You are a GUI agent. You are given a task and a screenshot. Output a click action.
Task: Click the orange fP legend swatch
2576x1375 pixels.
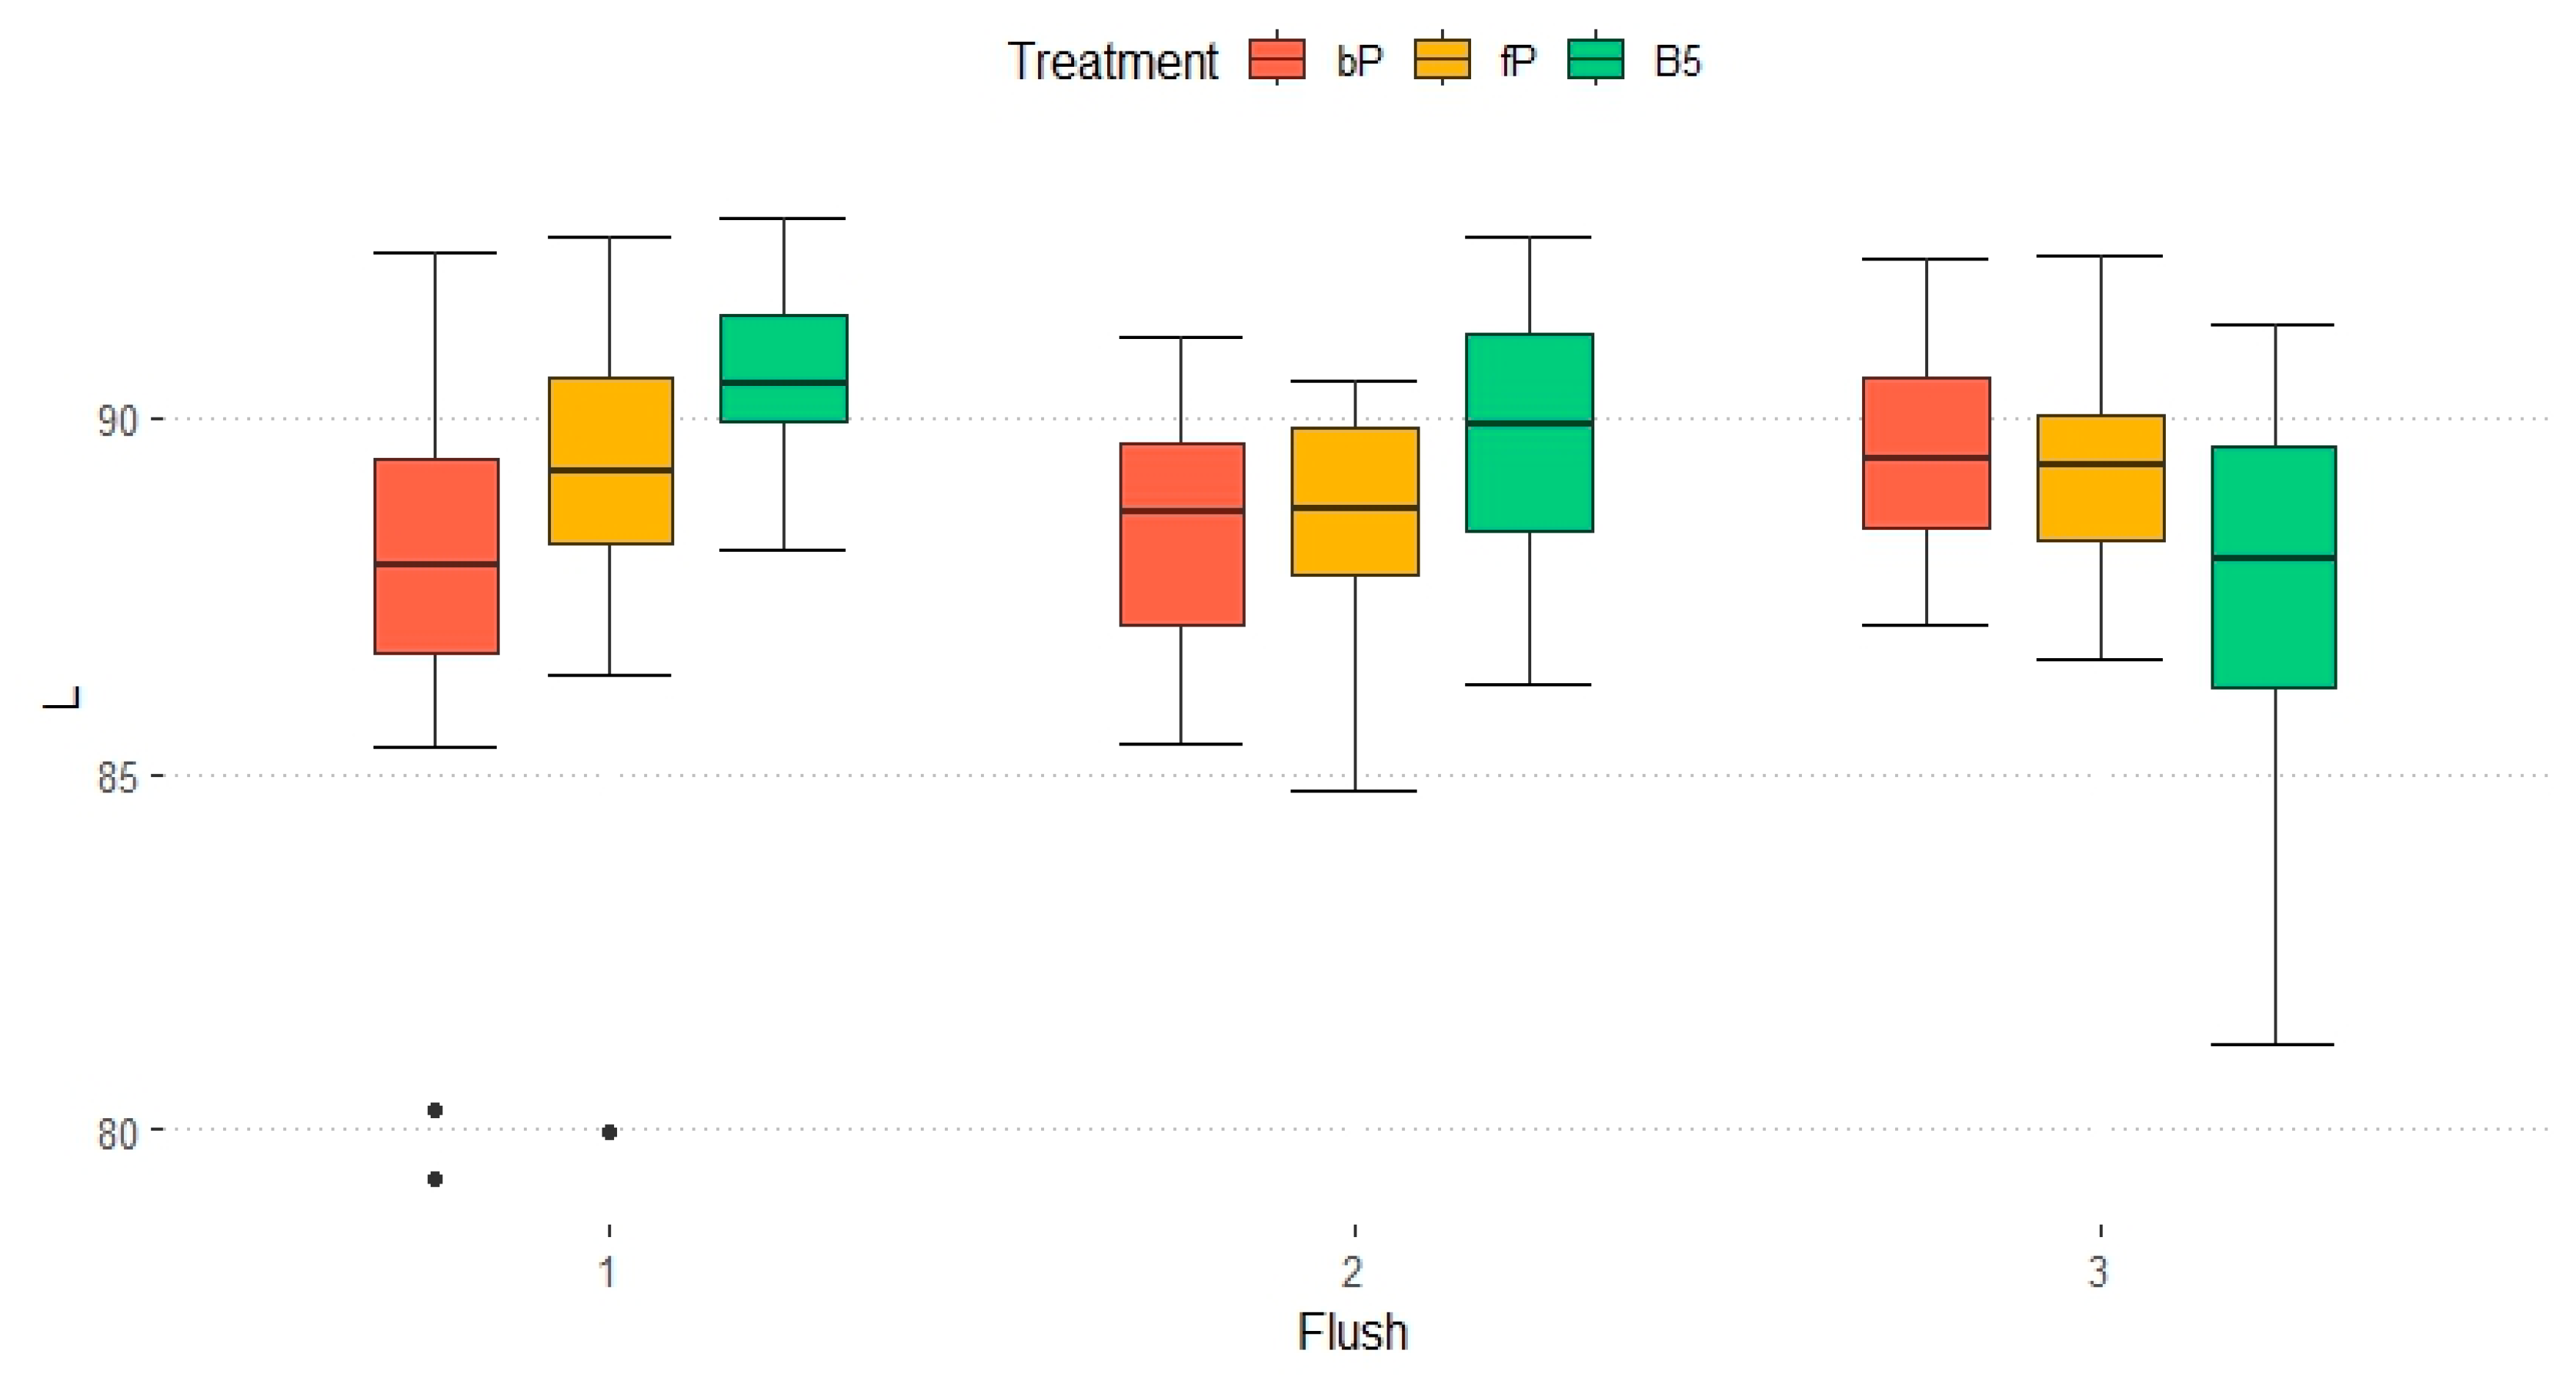1442,59
